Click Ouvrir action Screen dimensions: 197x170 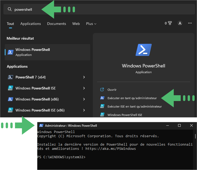point(112,90)
